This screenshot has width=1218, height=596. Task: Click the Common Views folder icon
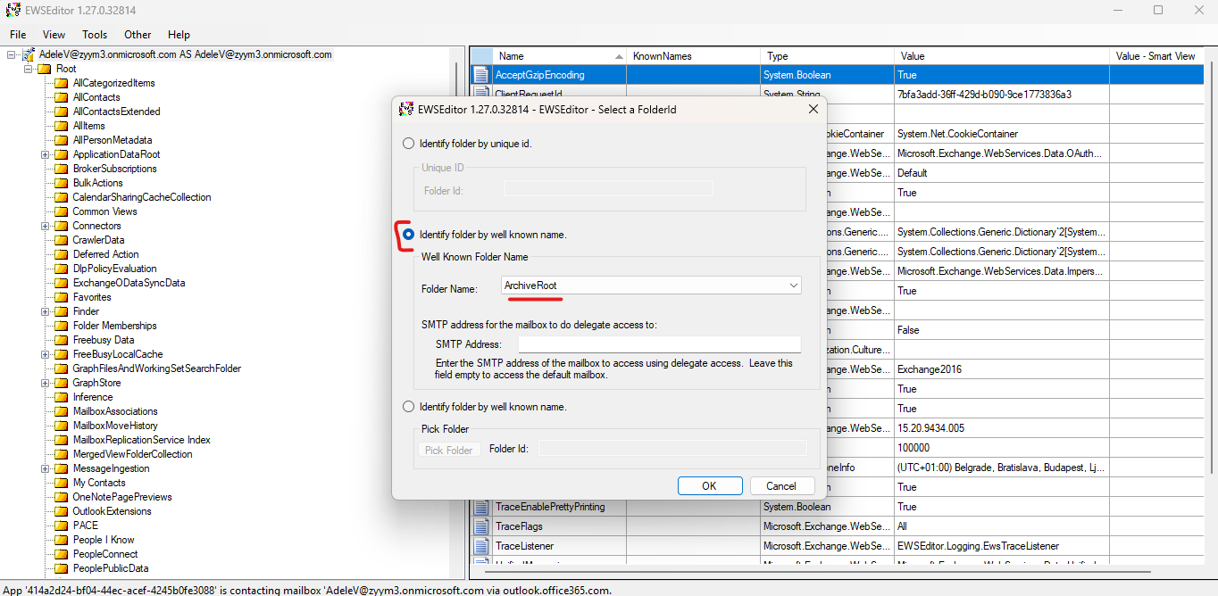(62, 211)
